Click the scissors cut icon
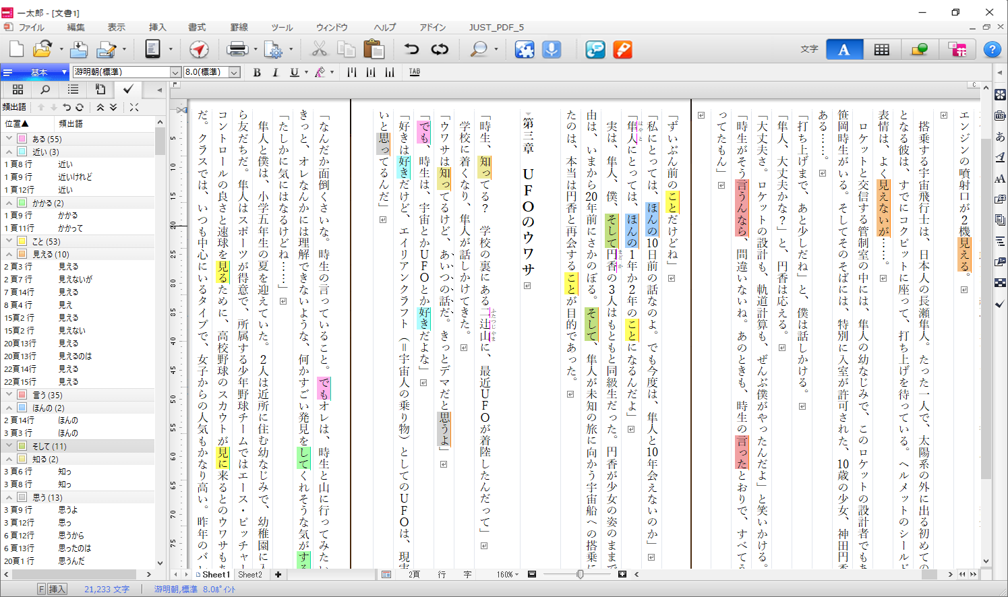 319,49
